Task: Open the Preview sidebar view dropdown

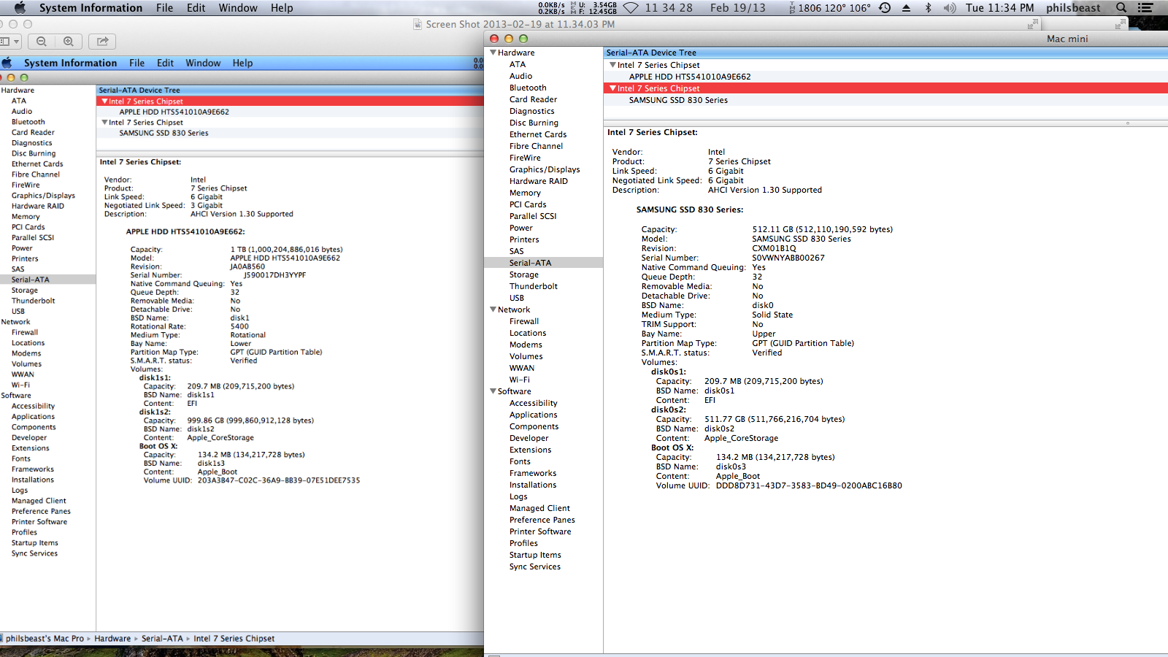Action: click(x=10, y=42)
